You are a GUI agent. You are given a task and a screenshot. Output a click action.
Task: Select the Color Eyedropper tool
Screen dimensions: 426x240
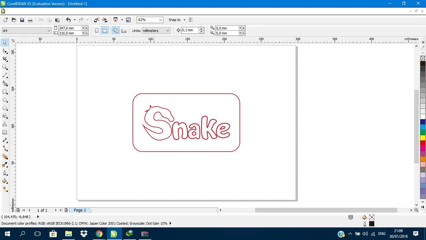click(5, 165)
